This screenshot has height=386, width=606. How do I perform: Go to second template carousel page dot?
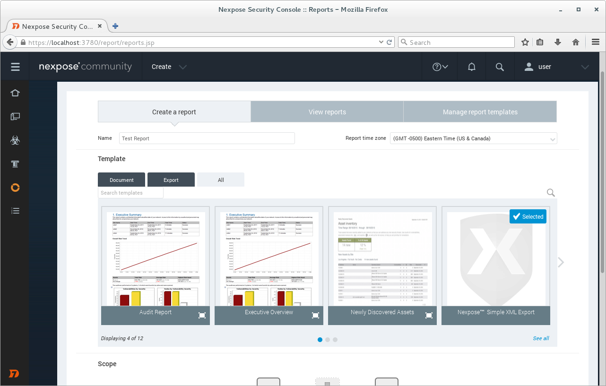[328, 340]
